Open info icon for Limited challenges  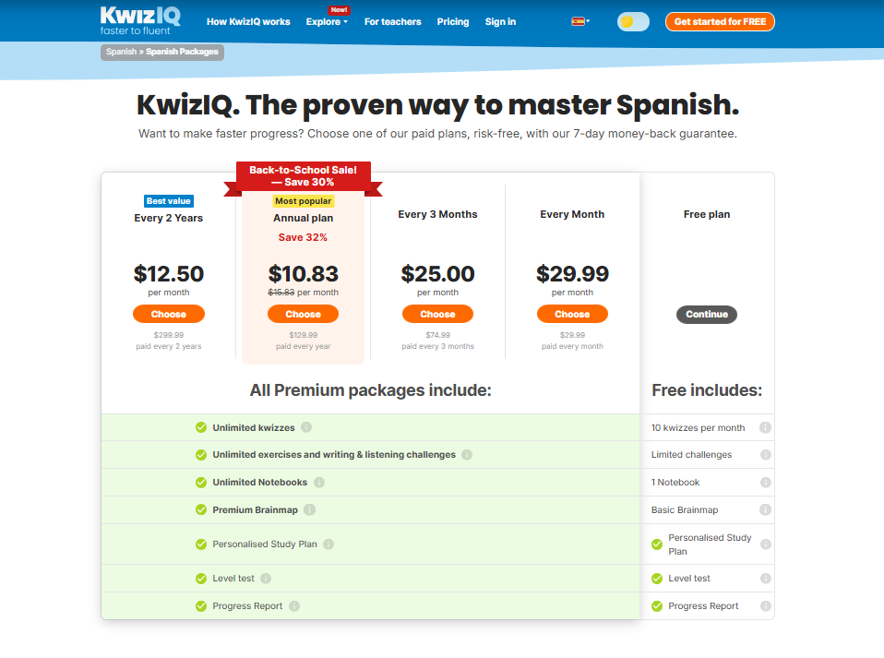[765, 454]
